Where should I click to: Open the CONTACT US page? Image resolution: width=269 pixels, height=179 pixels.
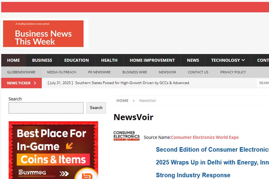(198, 72)
